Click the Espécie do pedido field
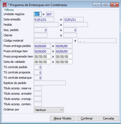This screenshot has width=121, height=124. [50, 83]
